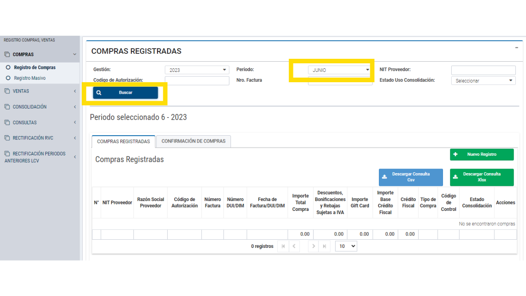Select Registro de Compras sidebar item
This screenshot has width=526, height=296.
[x=35, y=67]
